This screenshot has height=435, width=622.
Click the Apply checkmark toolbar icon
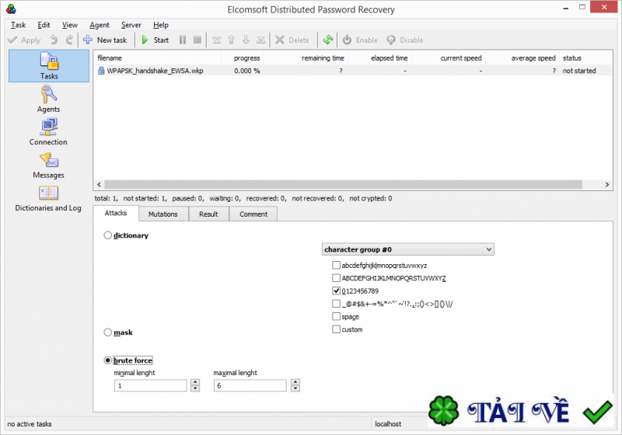click(x=12, y=40)
